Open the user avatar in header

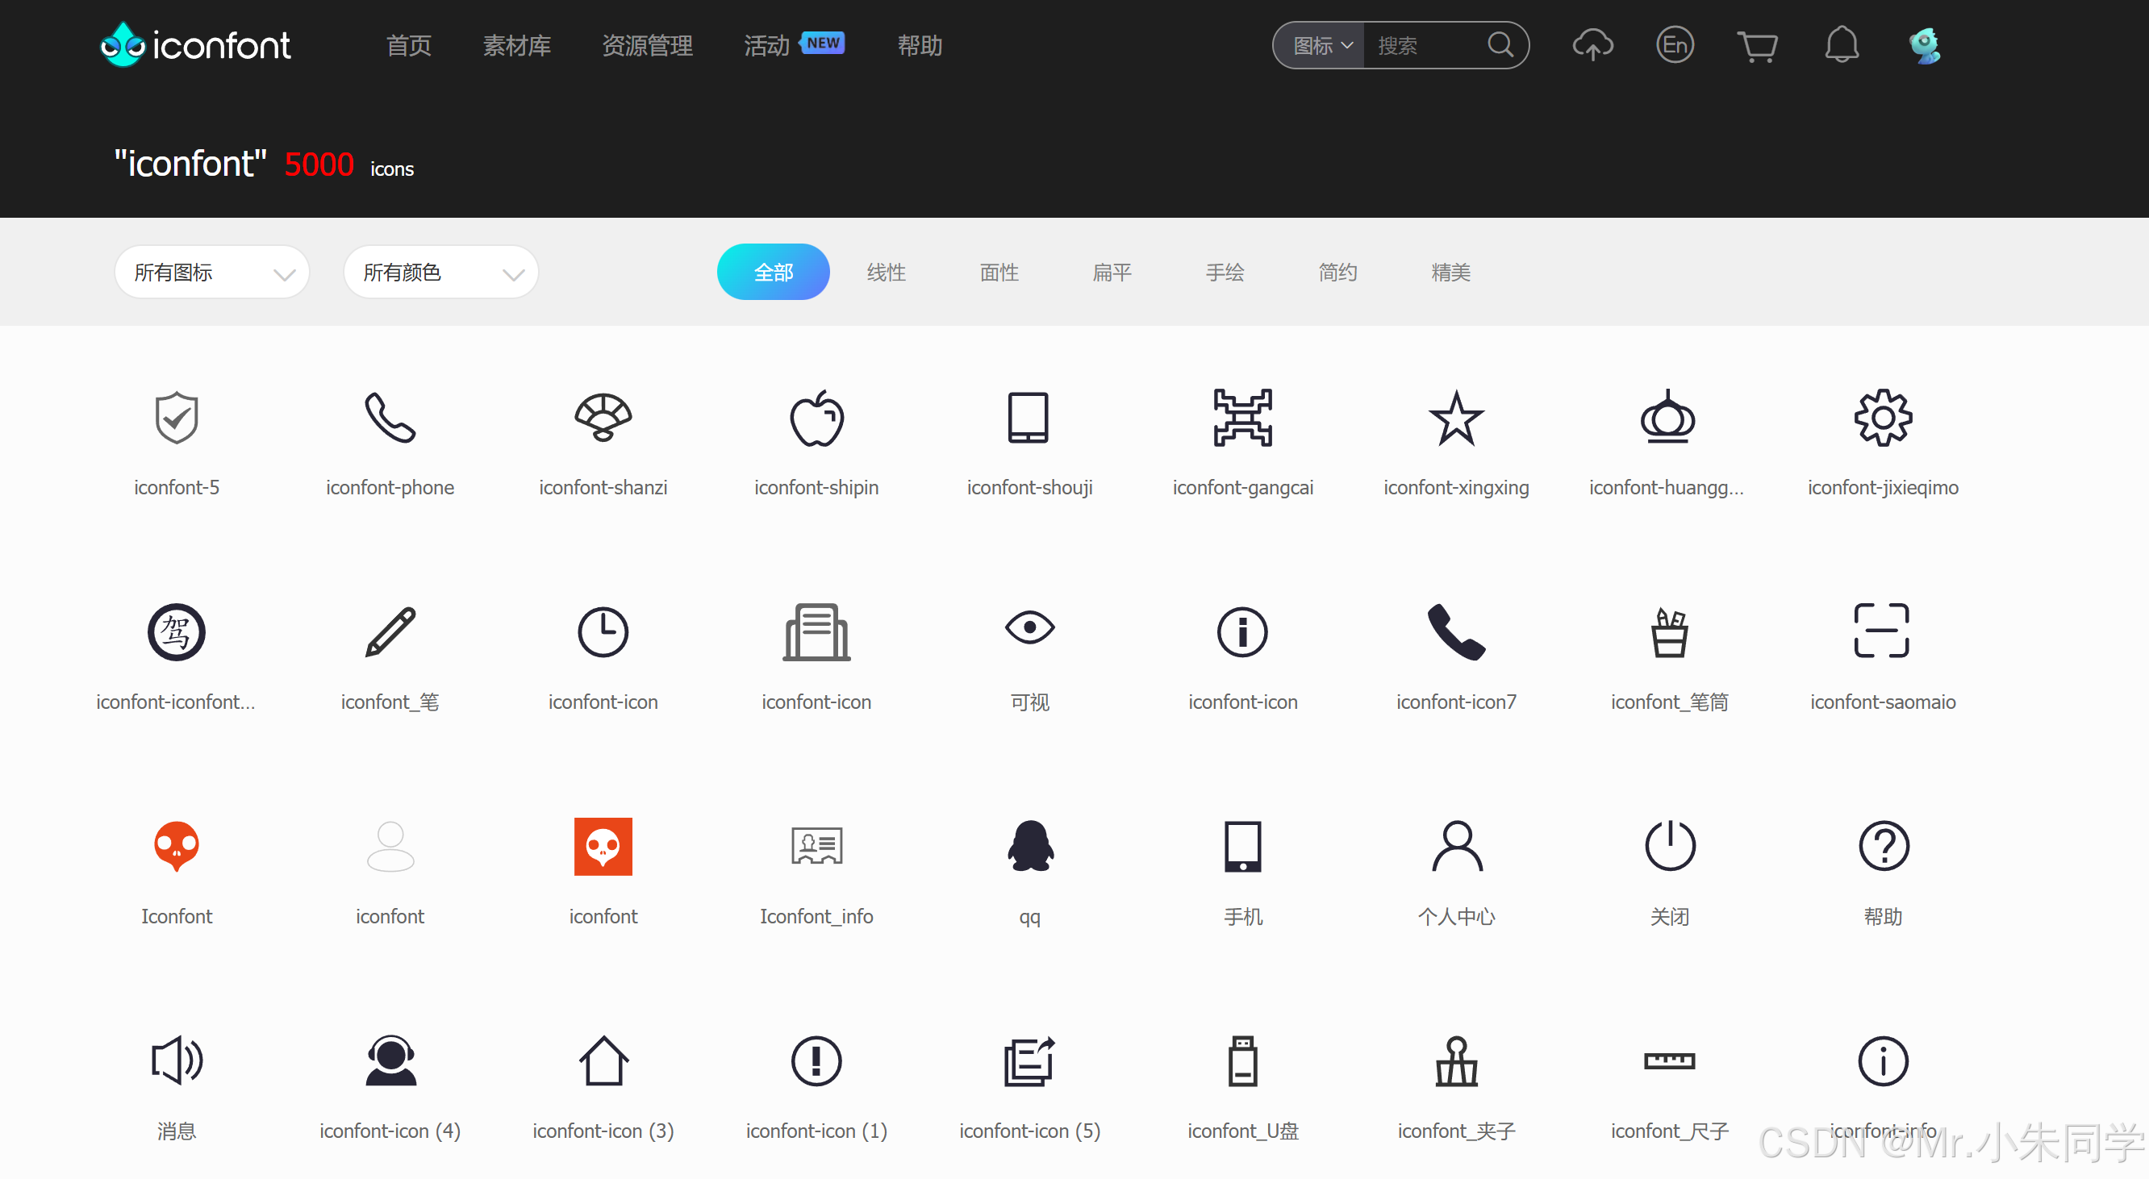[1925, 45]
